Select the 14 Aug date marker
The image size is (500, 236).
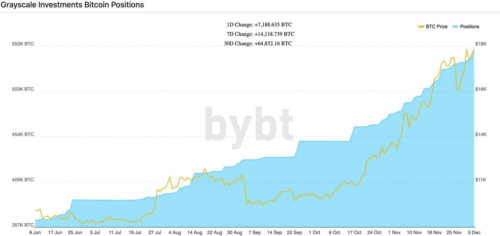[195, 232]
